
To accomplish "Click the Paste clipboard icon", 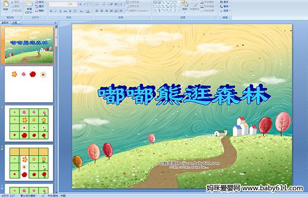I will [6, 4].
